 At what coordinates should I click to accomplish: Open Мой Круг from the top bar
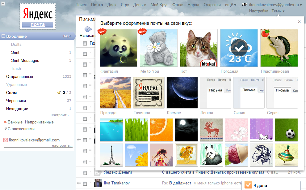(159, 5)
